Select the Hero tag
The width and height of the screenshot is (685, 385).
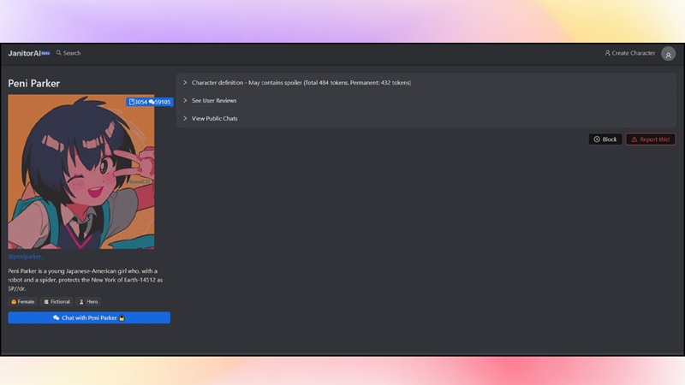tap(88, 302)
